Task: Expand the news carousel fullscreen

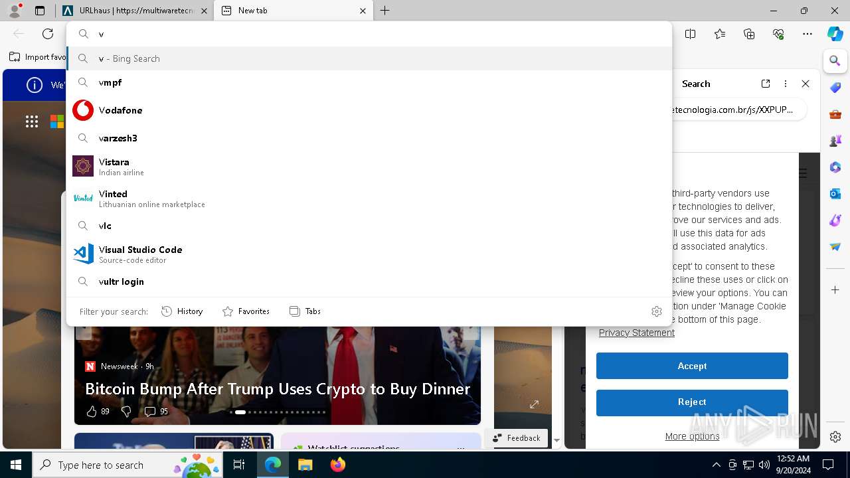Action: pos(534,404)
